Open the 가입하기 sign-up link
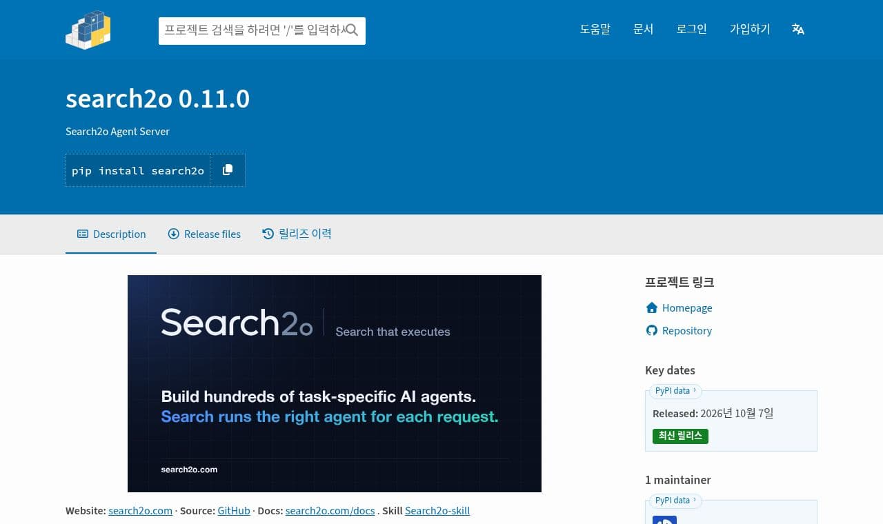 pos(750,29)
